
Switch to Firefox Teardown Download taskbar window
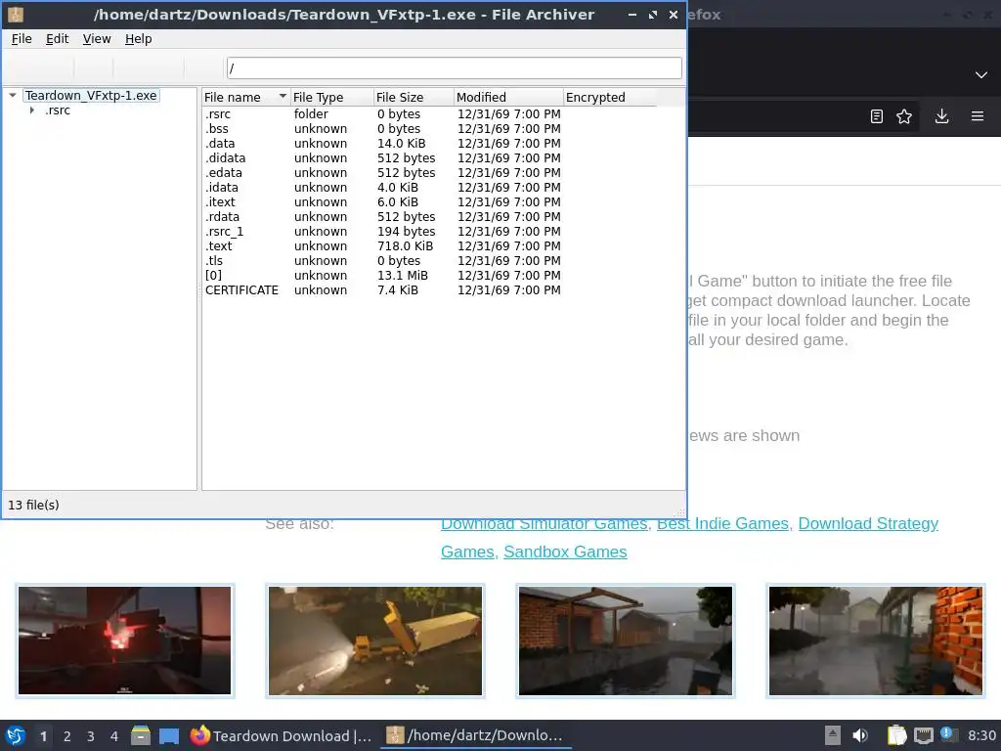[282, 735]
